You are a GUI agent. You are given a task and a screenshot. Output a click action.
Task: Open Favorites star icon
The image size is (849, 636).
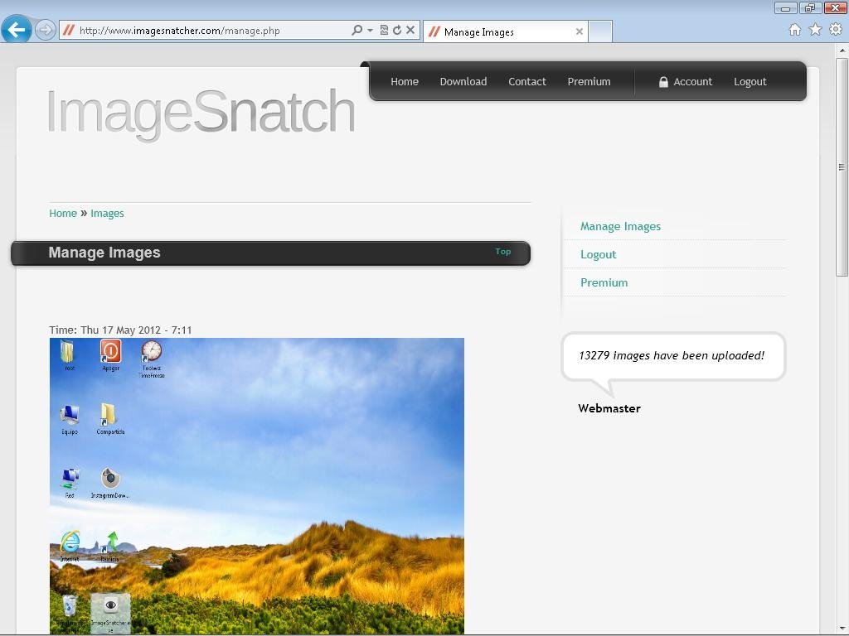point(815,30)
